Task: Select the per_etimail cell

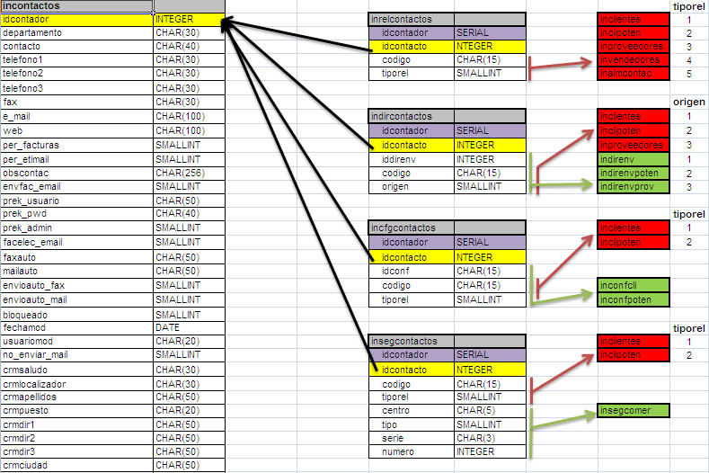Action: click(76, 160)
